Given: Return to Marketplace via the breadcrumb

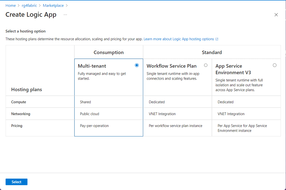Looking at the screenshot, I should point(53,6).
